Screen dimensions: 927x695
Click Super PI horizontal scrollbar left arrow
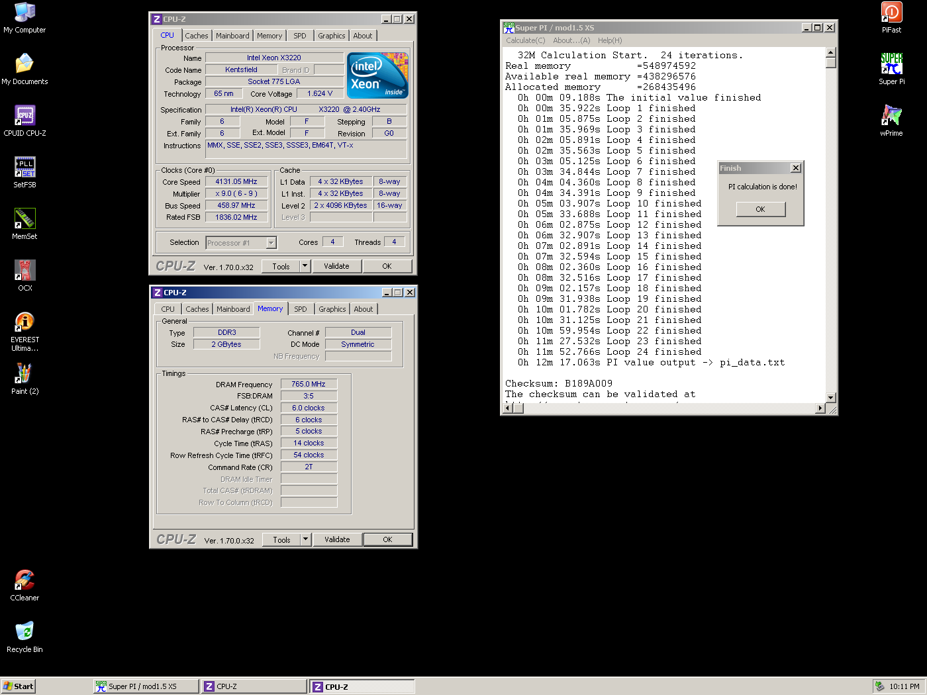(508, 408)
